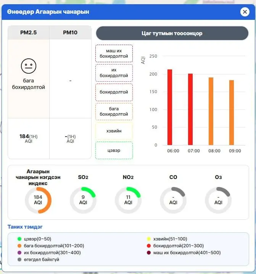
Task: Click the цэвэр green legend box
Action: [114, 150]
